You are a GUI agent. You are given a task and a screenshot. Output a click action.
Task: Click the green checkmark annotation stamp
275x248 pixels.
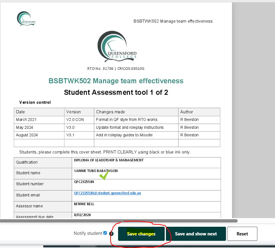pos(104,175)
